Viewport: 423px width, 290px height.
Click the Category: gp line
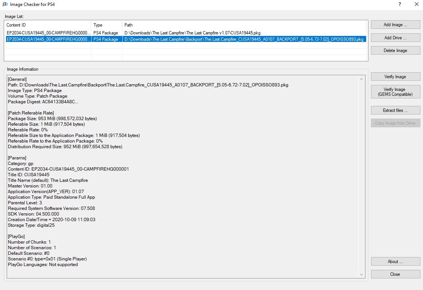21,164
